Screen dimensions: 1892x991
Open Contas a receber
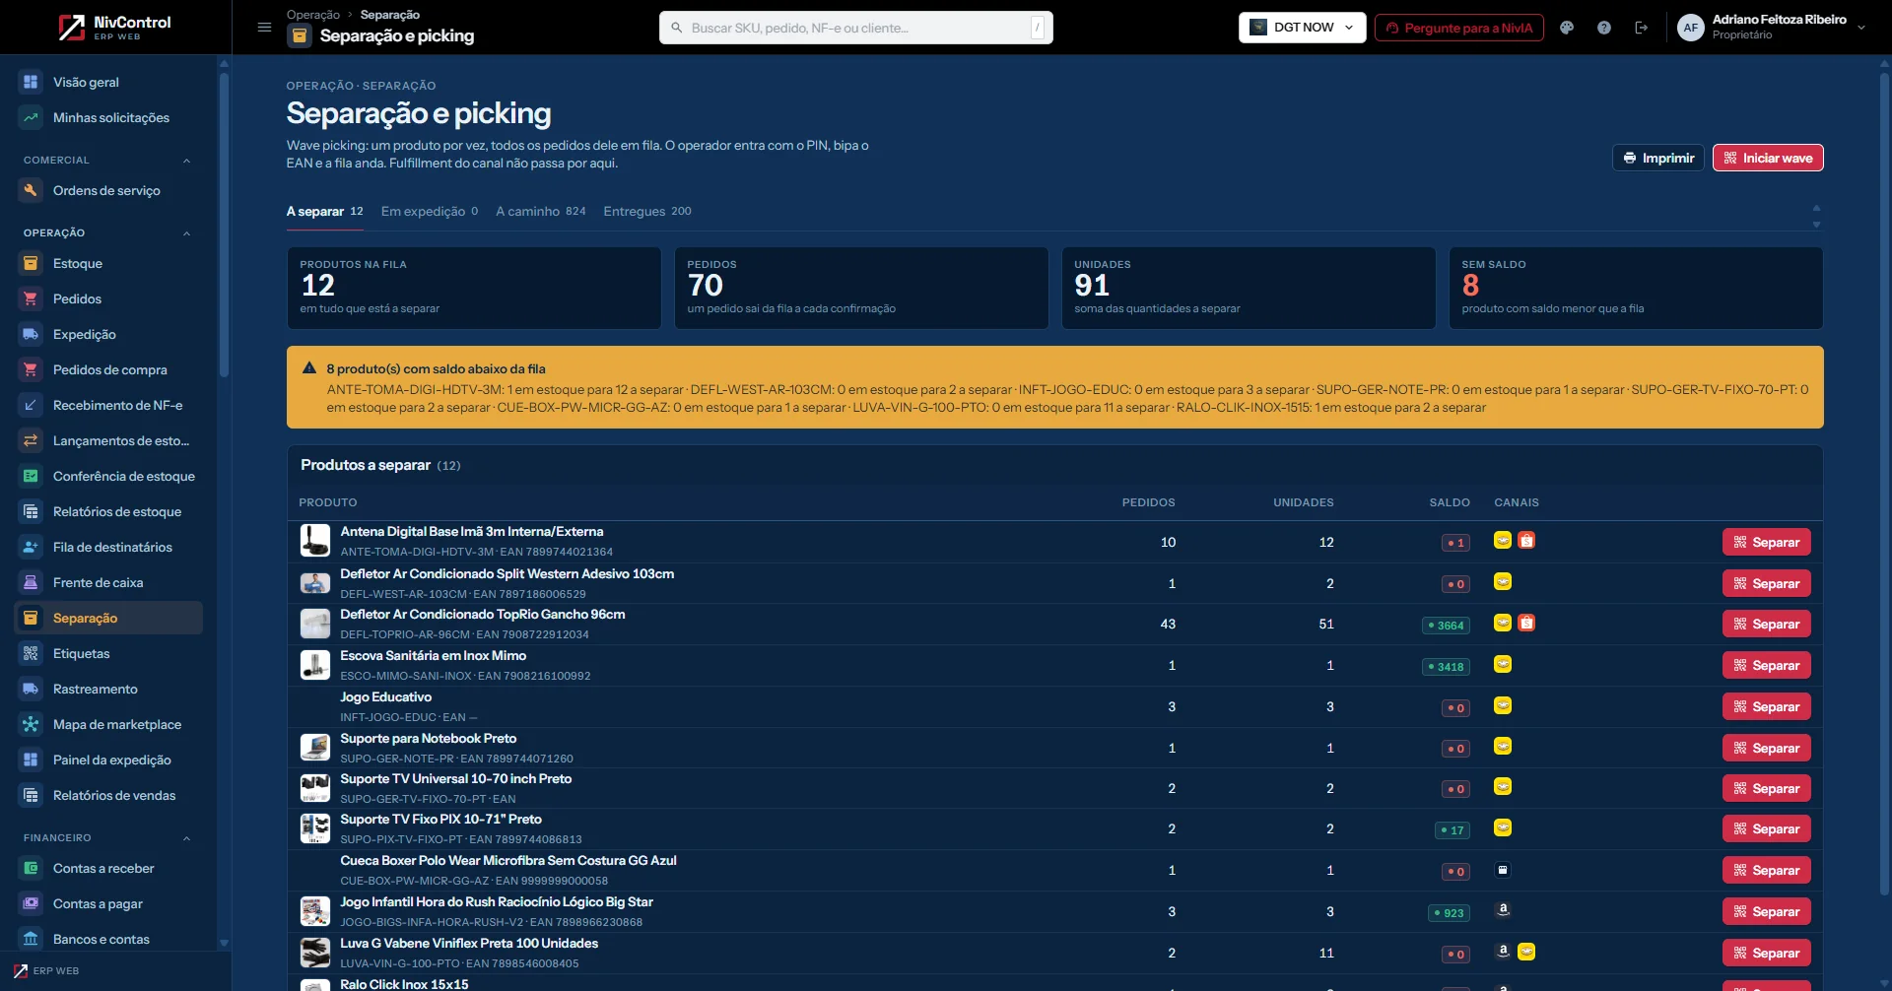[109, 868]
